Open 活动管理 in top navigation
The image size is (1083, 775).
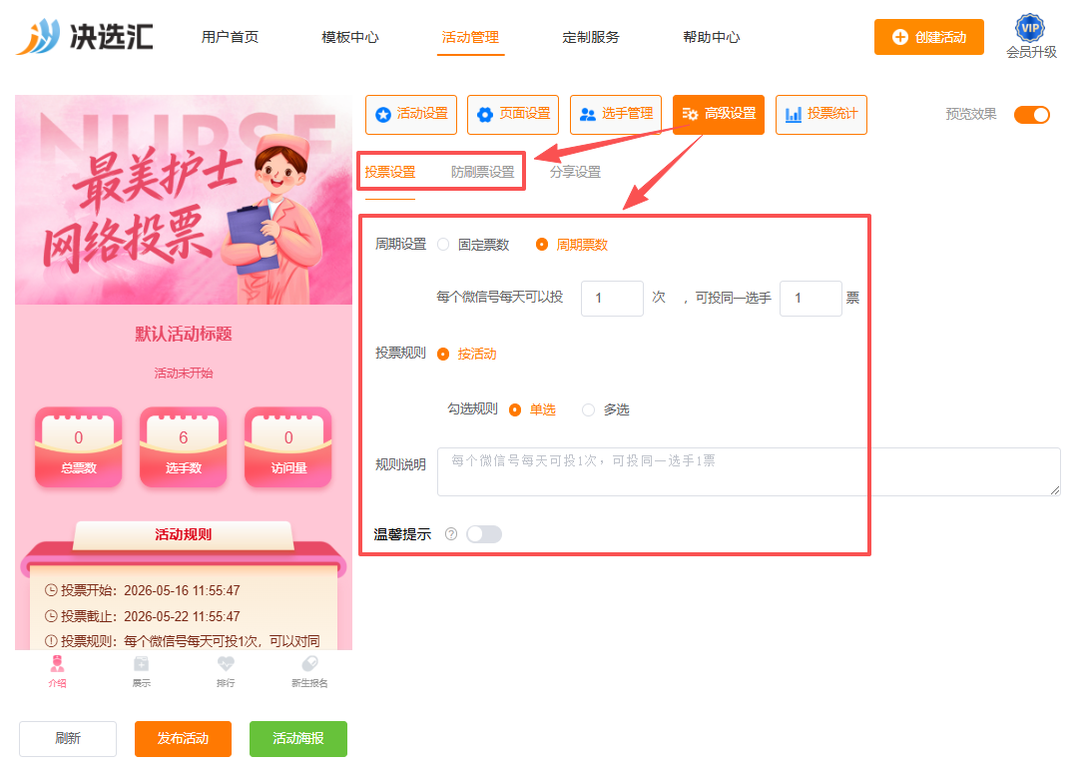click(470, 37)
